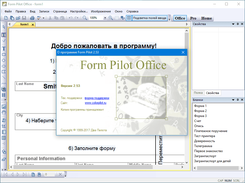The image size is (245, 183).
Task: Select Загранпаспорт для детей blank
Action: tap(212, 161)
